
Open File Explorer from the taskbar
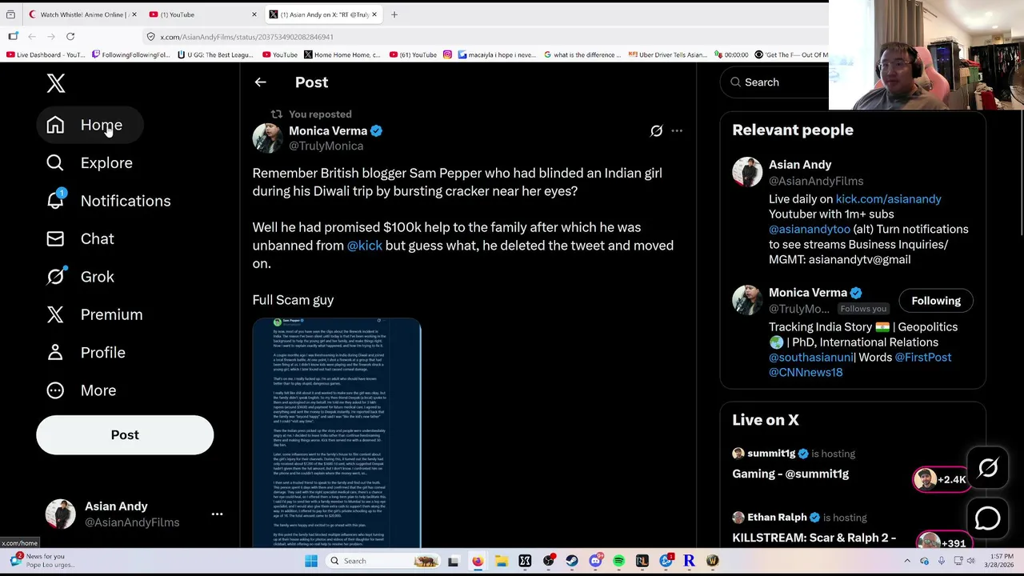501,561
